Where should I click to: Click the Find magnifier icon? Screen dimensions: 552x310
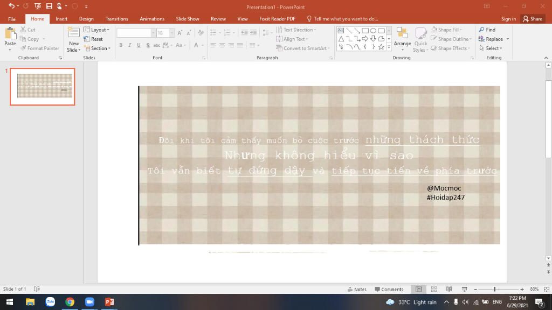click(x=481, y=30)
